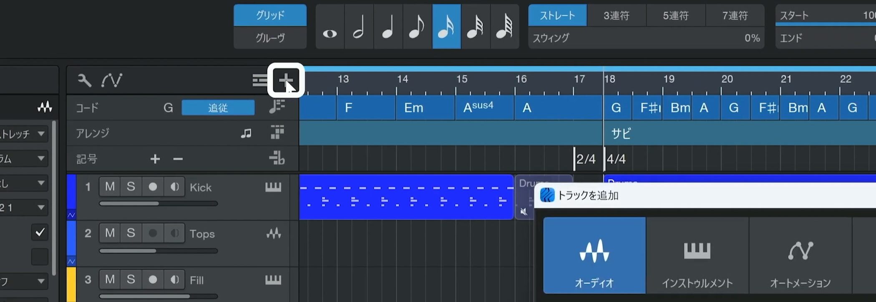This screenshot has height=302, width=876.
Task: Toggle the 追従 chord follow button
Action: coord(218,108)
